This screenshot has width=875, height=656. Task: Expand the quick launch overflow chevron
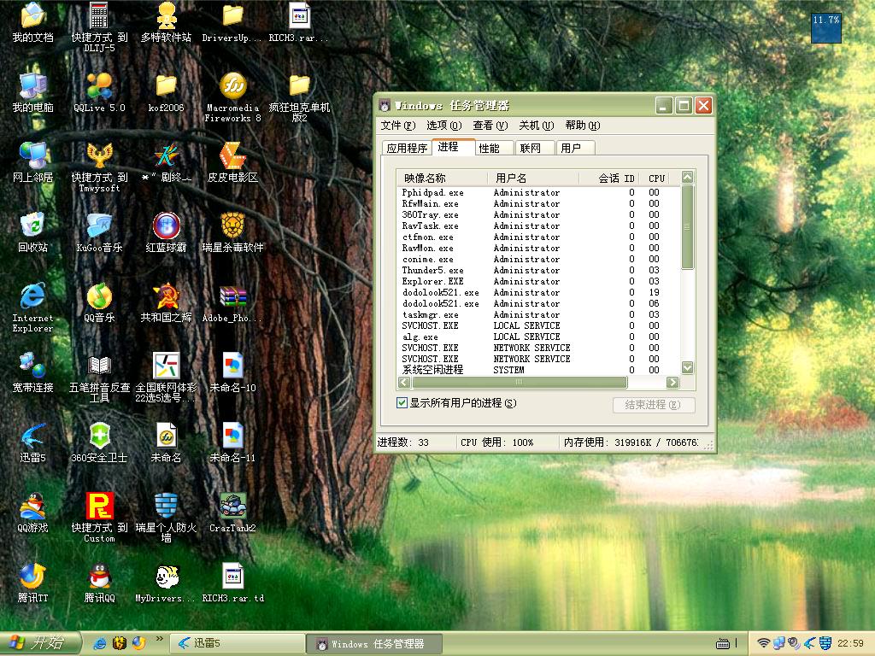pyautogui.click(x=159, y=639)
